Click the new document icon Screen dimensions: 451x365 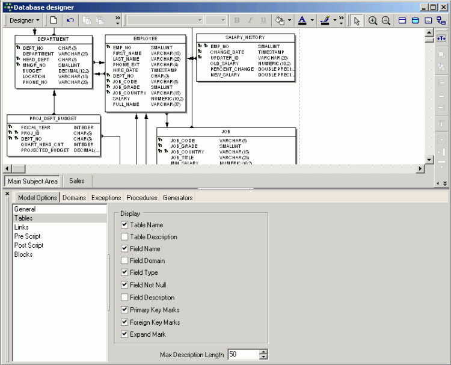pos(54,20)
